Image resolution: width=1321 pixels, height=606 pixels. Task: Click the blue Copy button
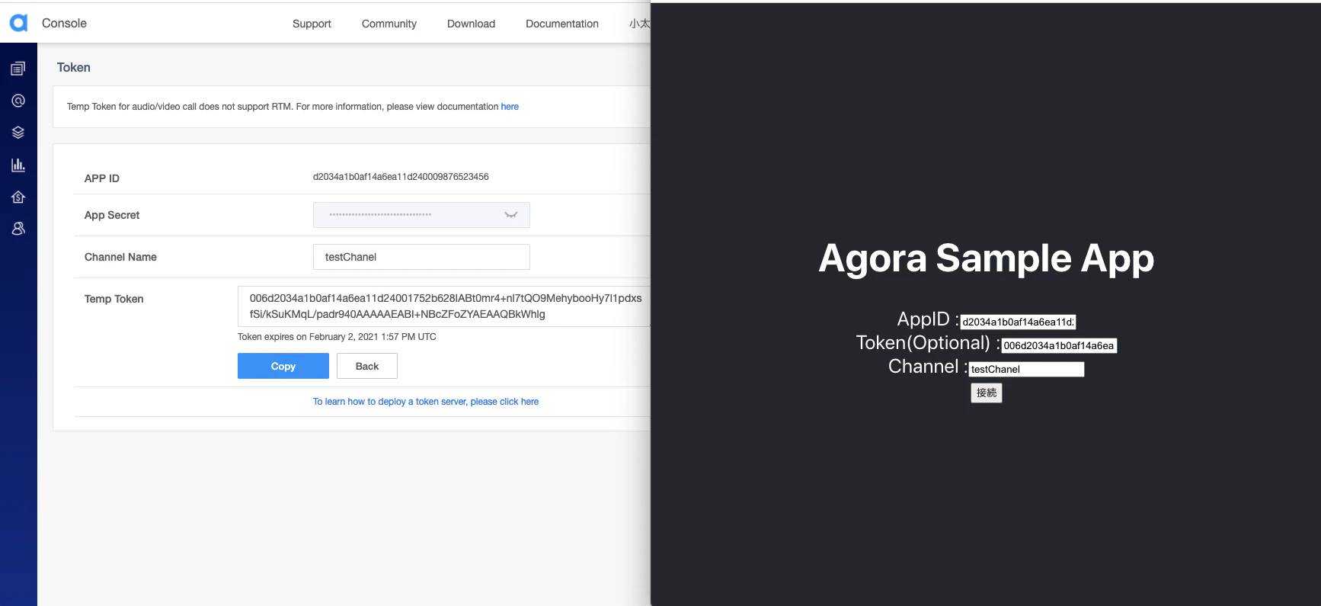point(283,366)
